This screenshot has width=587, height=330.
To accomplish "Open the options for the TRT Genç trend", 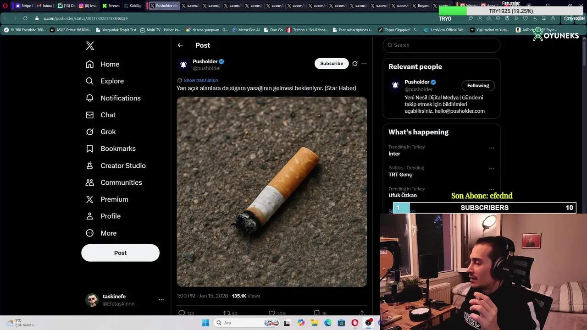I will (x=492, y=169).
